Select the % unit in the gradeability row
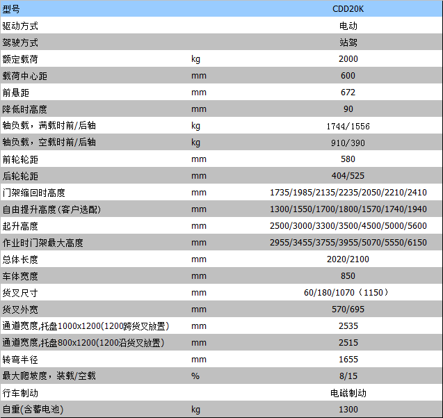This screenshot has height=418, width=443. pyautogui.click(x=195, y=376)
